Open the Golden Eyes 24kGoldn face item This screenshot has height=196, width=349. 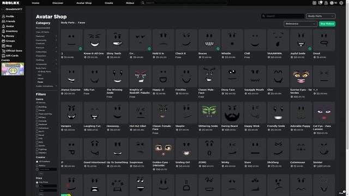[x=163, y=149]
